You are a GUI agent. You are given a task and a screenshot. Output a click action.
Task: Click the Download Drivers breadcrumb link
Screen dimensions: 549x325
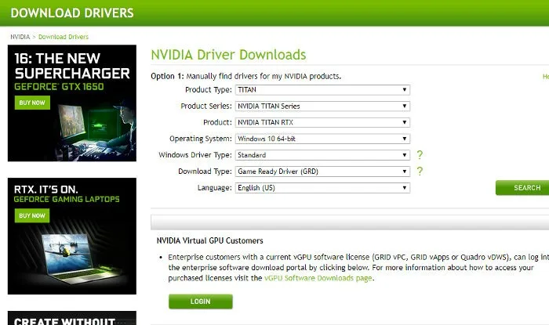coord(64,37)
